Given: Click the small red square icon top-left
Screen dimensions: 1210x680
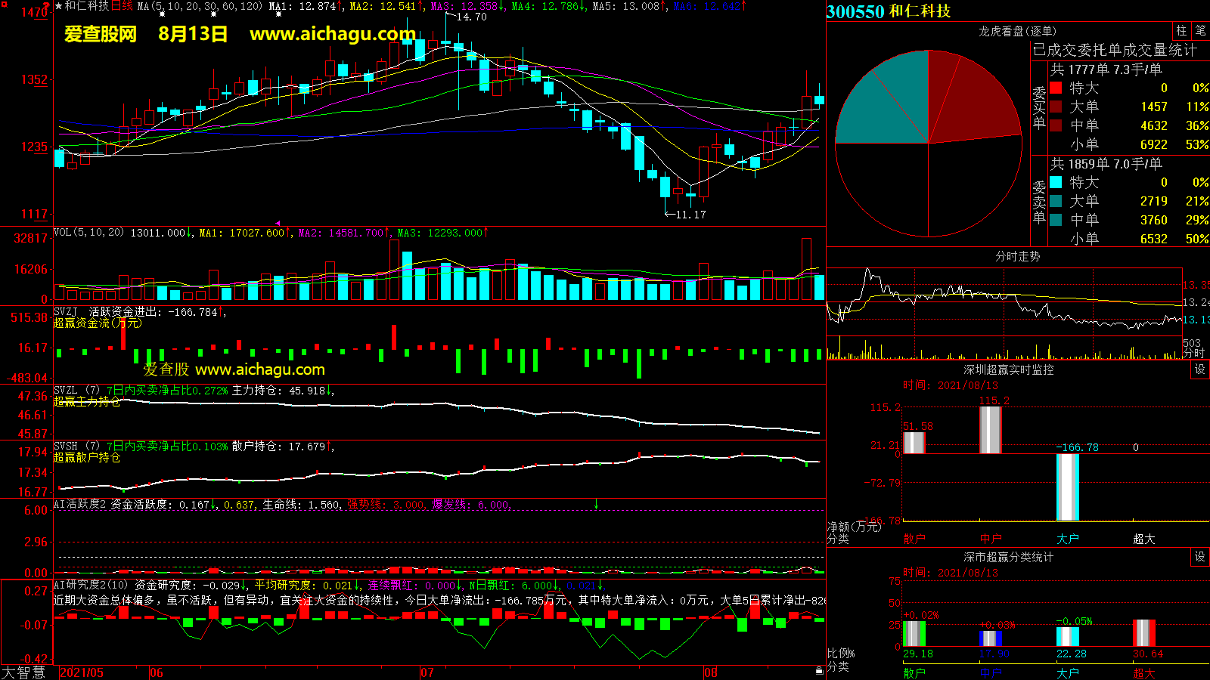Looking at the screenshot, I should click(3, 4).
